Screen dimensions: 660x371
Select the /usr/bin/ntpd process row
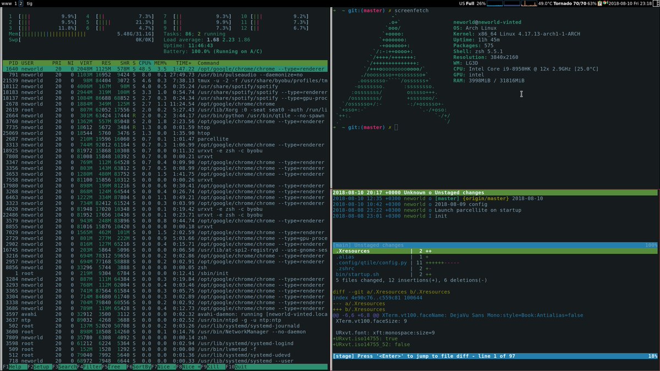(x=165, y=320)
